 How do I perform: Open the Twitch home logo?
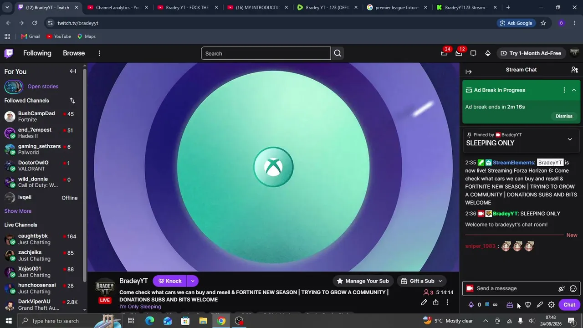coord(9,53)
